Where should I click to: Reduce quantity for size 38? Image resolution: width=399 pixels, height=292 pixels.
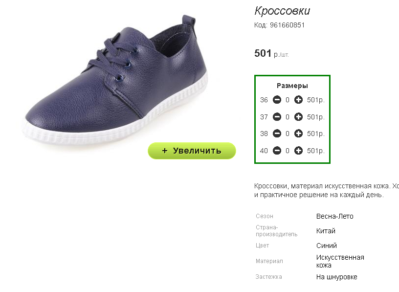(277, 134)
